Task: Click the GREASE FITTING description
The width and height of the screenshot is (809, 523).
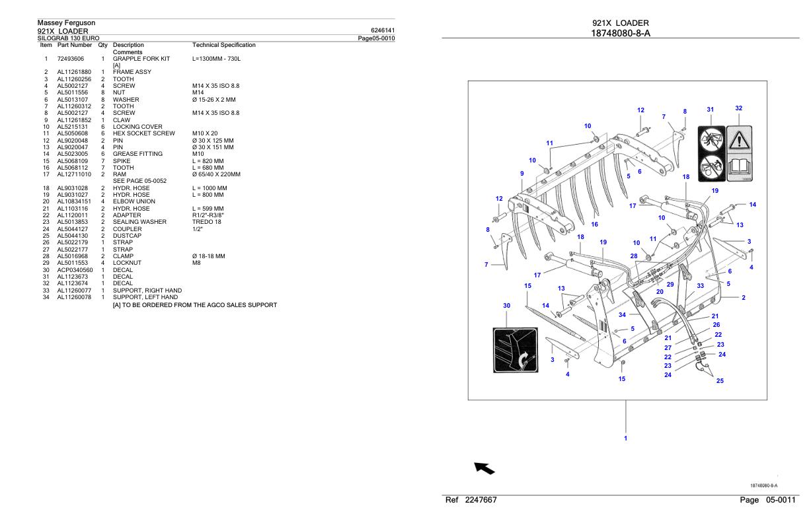Action: (139, 154)
